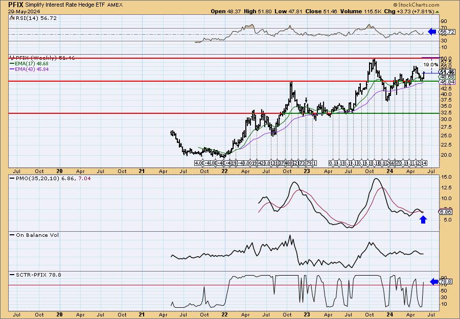The image size is (460, 319).
Task: Click the Chg +3.73 (+7.81%) value
Action: pyautogui.click(x=409, y=11)
